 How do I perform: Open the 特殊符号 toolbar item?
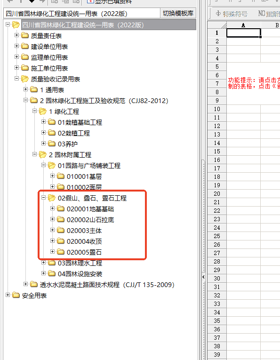[x=232, y=14]
